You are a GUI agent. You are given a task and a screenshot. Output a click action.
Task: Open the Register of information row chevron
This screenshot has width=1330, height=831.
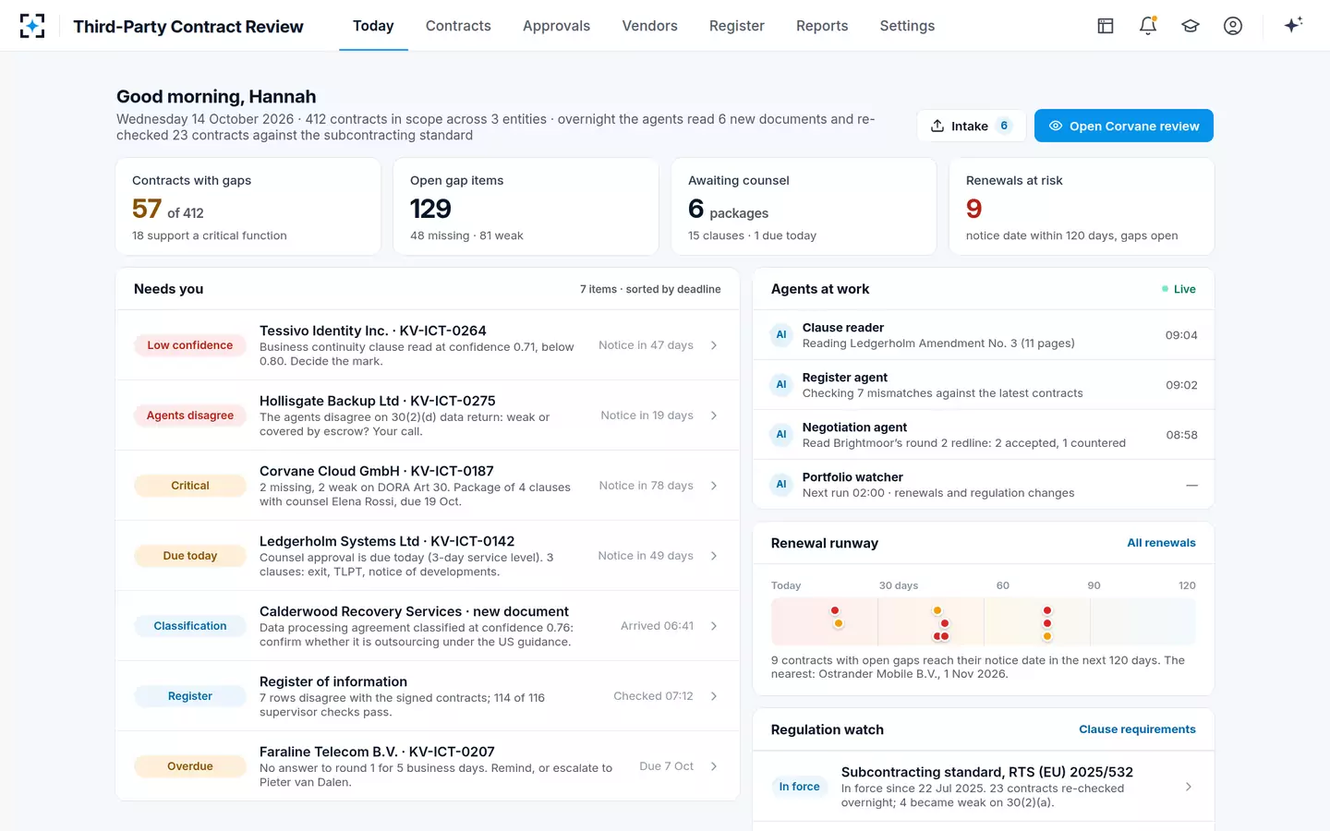714,696
